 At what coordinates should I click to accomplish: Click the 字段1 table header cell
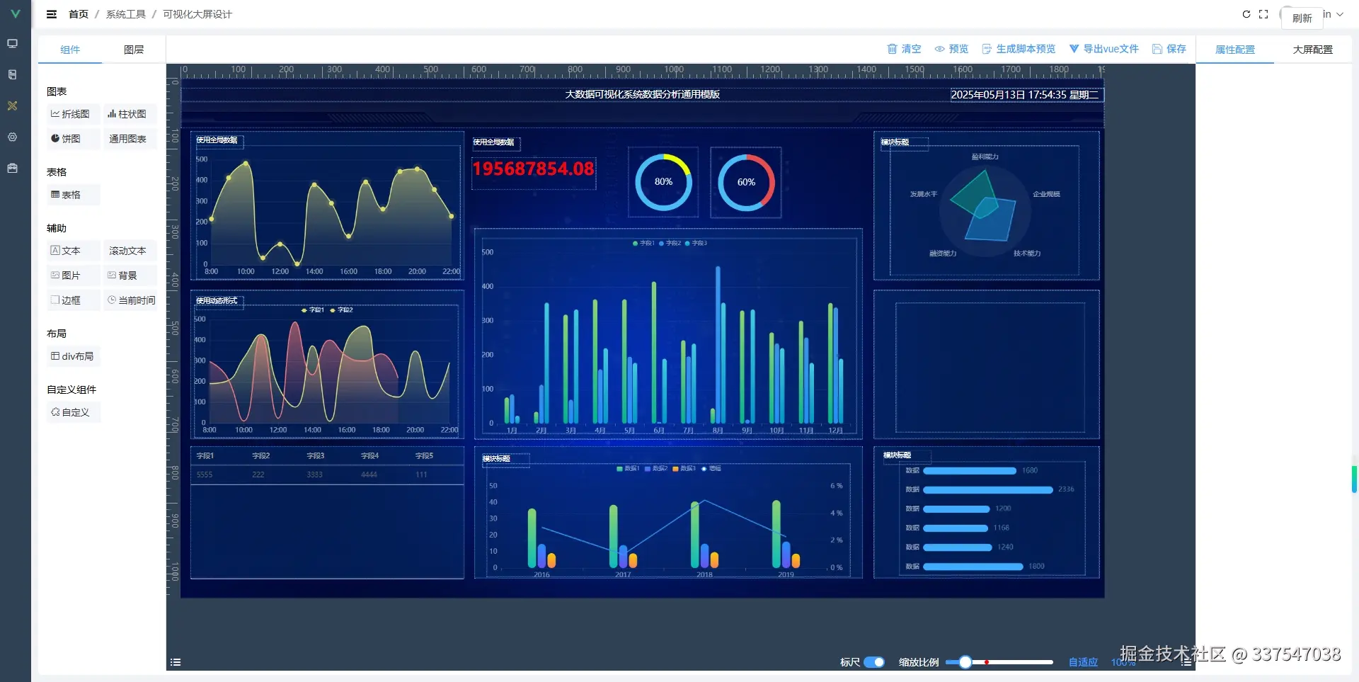[x=205, y=456]
